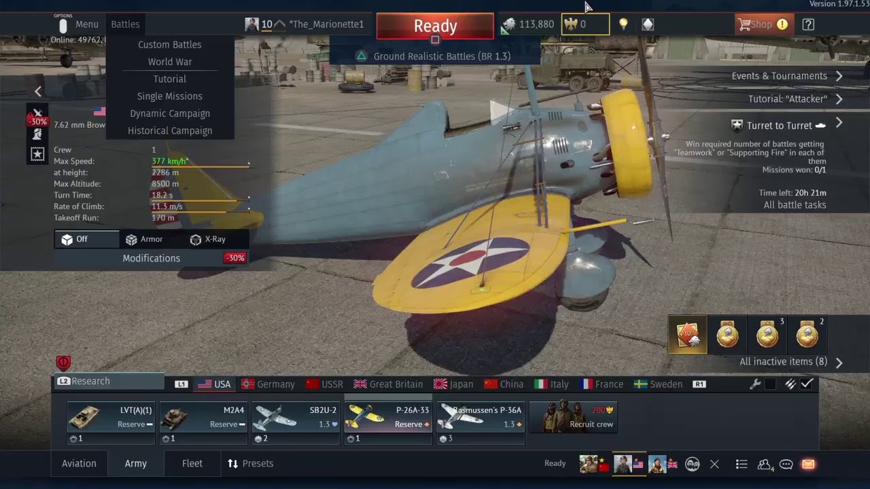Image resolution: width=870 pixels, height=489 pixels.
Task: Open the orange mail envelope icon
Action: [x=808, y=465]
